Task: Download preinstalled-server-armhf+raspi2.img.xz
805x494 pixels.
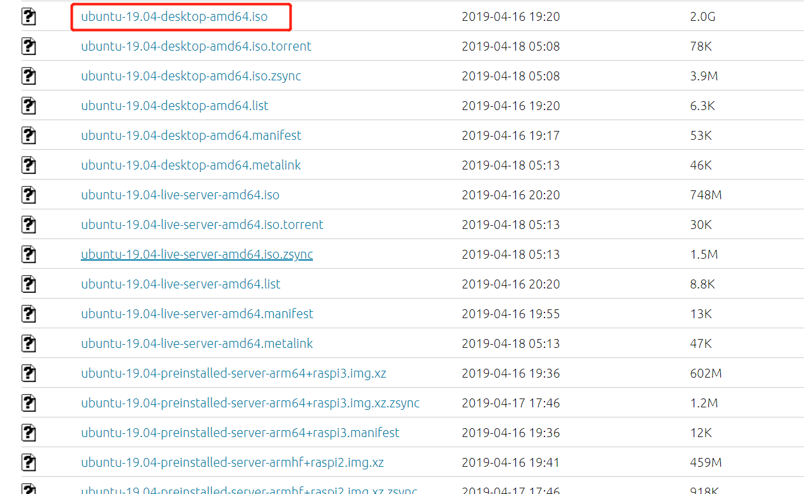Action: tap(232, 462)
